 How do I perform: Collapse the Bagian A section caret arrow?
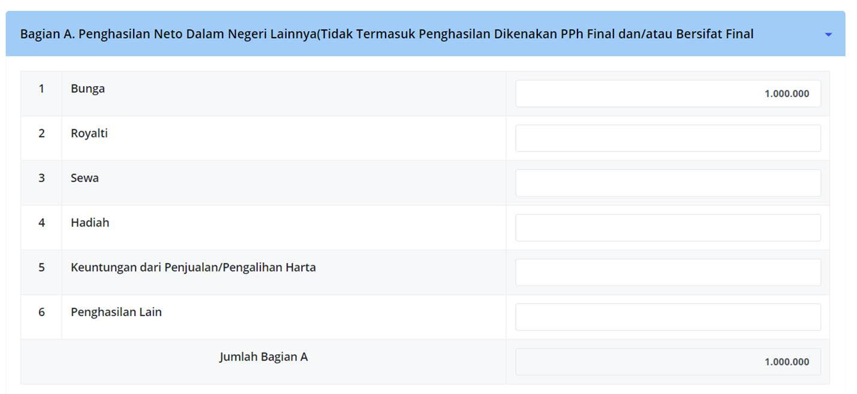[x=828, y=35]
